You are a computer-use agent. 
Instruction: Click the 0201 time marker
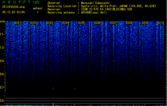point(18,23)
